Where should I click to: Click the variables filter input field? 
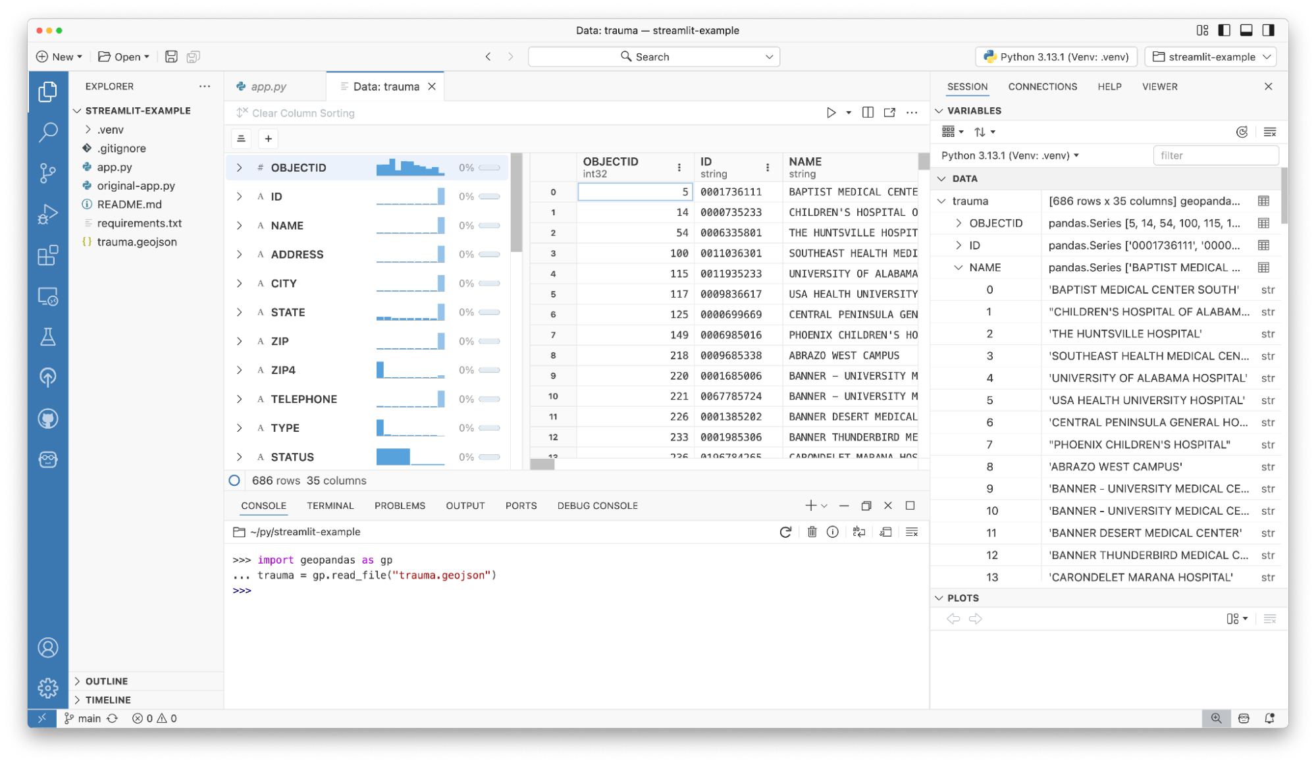click(x=1215, y=155)
